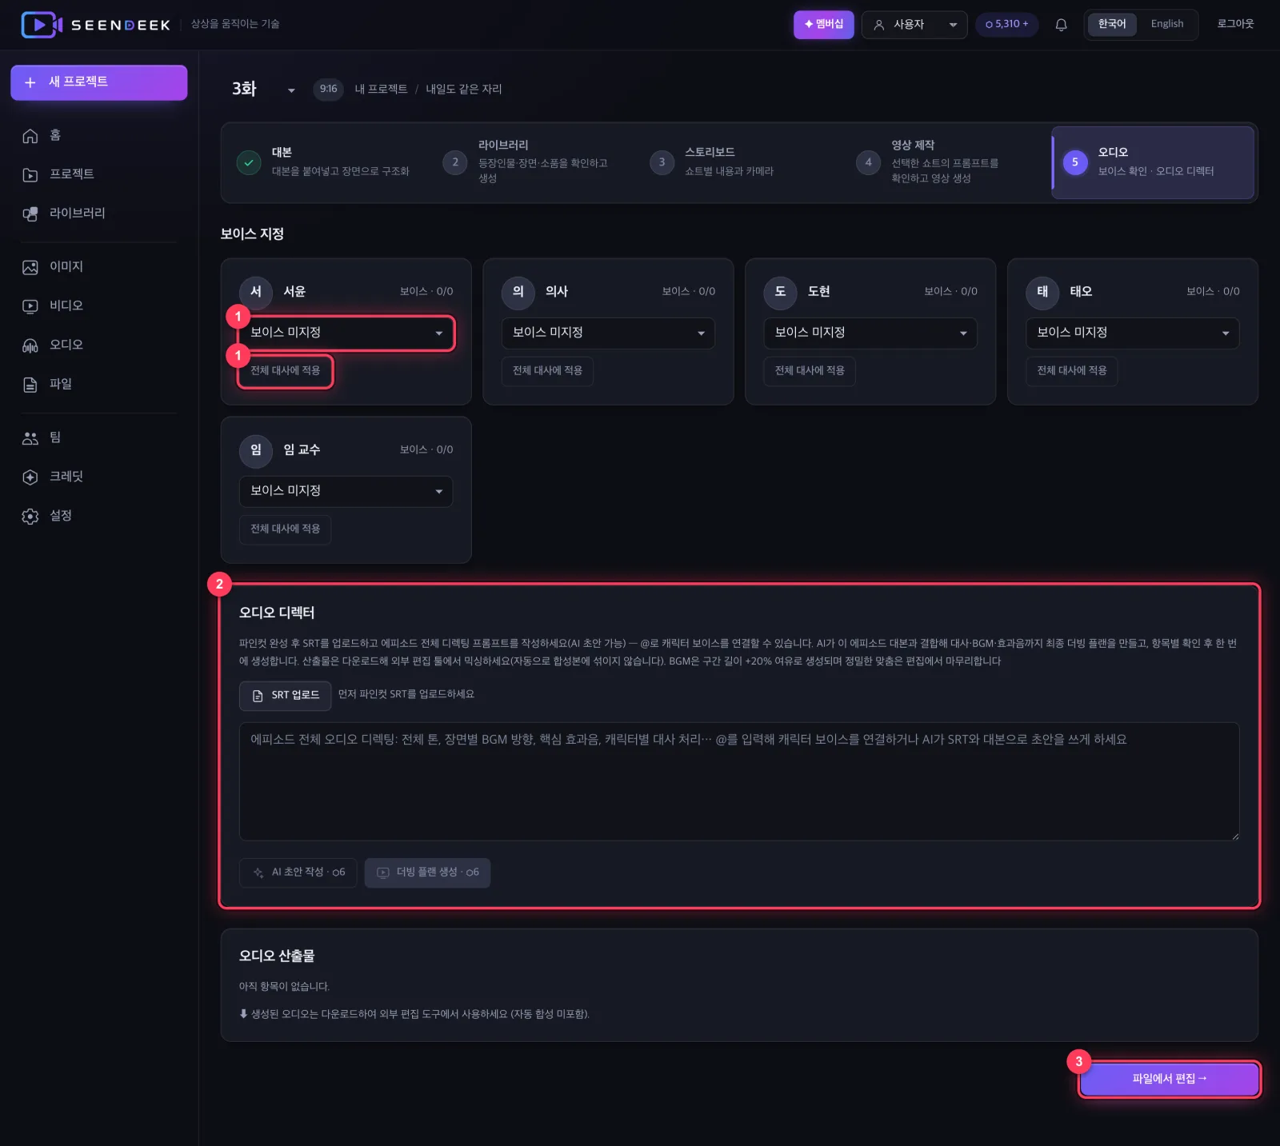The image size is (1280, 1146).
Task: Click the 멤버십 button
Action: coord(824,25)
